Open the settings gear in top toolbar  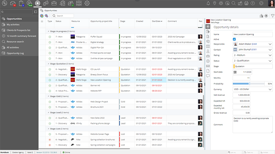point(87,3)
